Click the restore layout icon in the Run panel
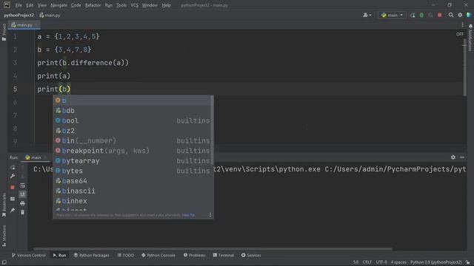 coord(13,199)
